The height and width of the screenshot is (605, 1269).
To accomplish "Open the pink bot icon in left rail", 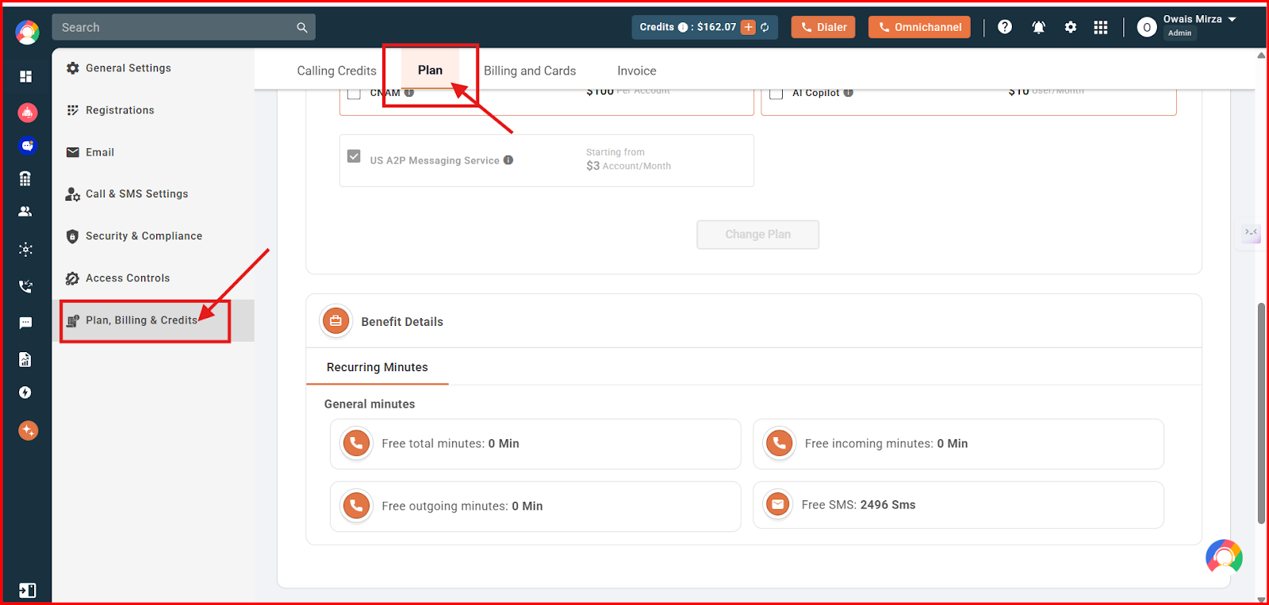I will [27, 113].
